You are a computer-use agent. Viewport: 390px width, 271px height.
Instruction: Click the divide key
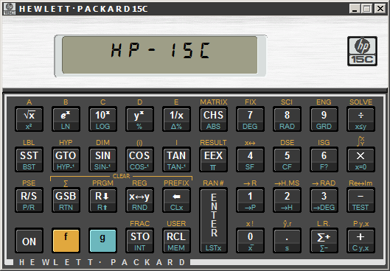coord(361,119)
